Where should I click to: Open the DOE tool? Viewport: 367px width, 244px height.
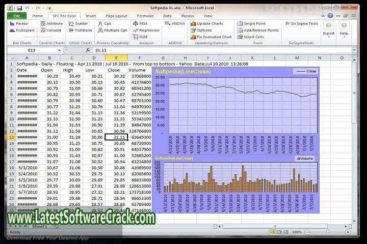[140, 37]
